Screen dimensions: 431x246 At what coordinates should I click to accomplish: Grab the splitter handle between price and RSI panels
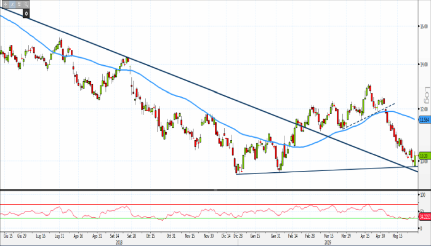(216, 189)
